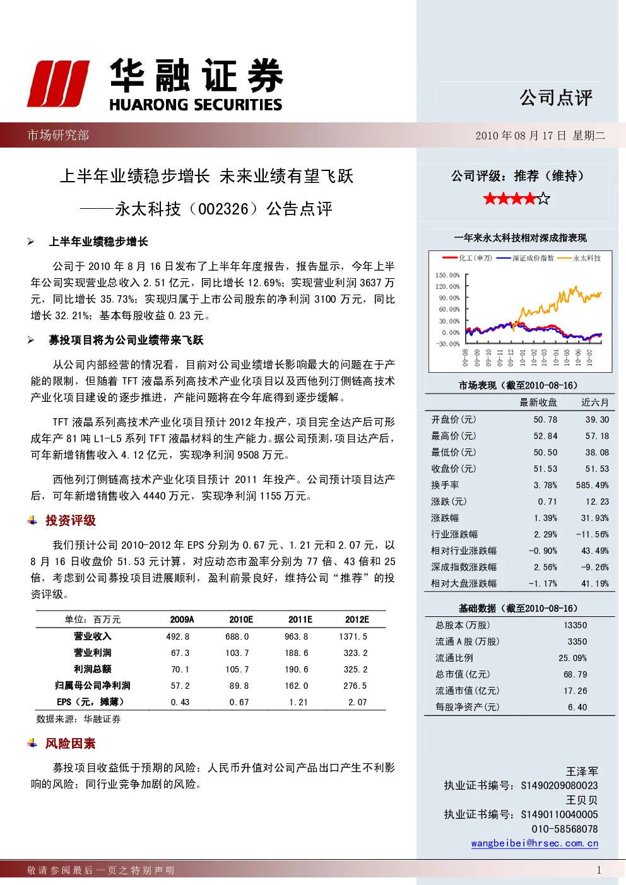Select the 流通比例 value 25.09%

click(572, 658)
